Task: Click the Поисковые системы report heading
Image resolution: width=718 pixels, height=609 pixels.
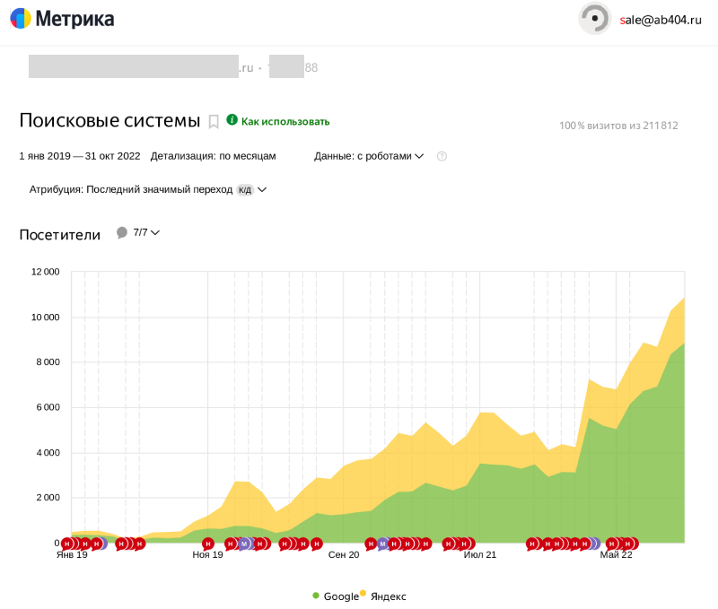Action: pyautogui.click(x=109, y=120)
